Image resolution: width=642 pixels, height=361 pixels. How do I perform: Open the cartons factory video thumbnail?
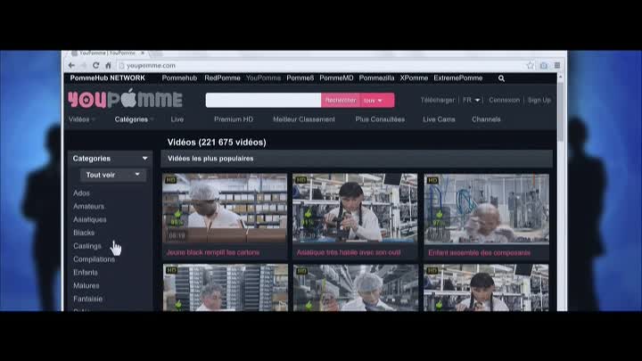(225, 209)
